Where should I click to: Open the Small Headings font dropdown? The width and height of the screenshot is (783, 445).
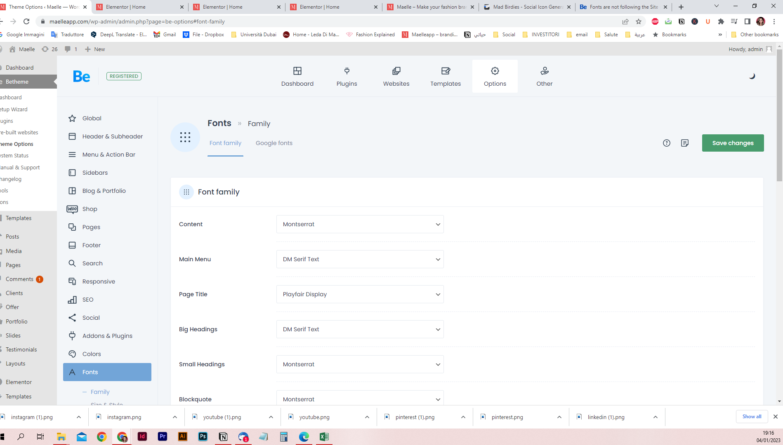[x=360, y=364]
